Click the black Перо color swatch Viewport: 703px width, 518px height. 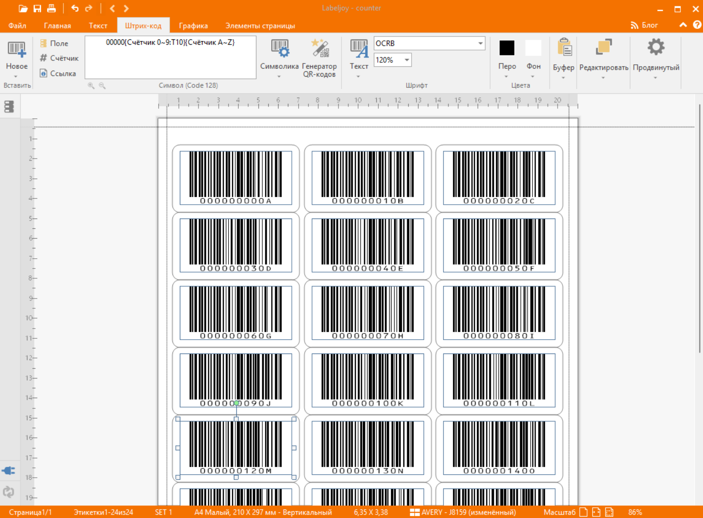pyautogui.click(x=506, y=48)
